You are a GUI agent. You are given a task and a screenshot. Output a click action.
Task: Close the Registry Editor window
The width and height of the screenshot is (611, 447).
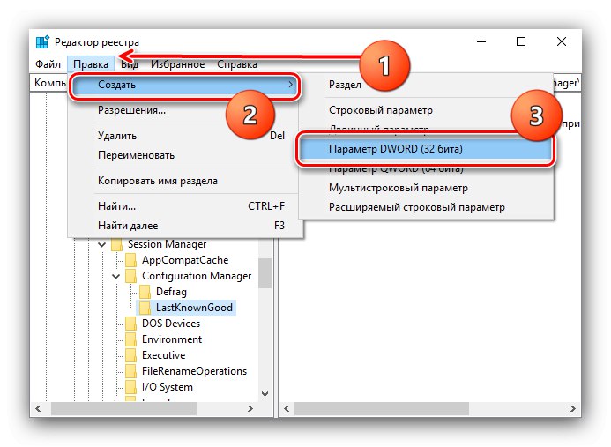(562, 41)
